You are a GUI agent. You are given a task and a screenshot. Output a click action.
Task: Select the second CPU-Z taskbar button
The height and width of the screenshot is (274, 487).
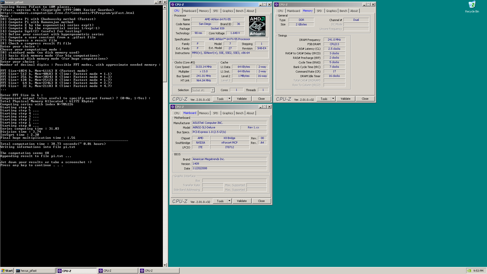[x=118, y=271]
